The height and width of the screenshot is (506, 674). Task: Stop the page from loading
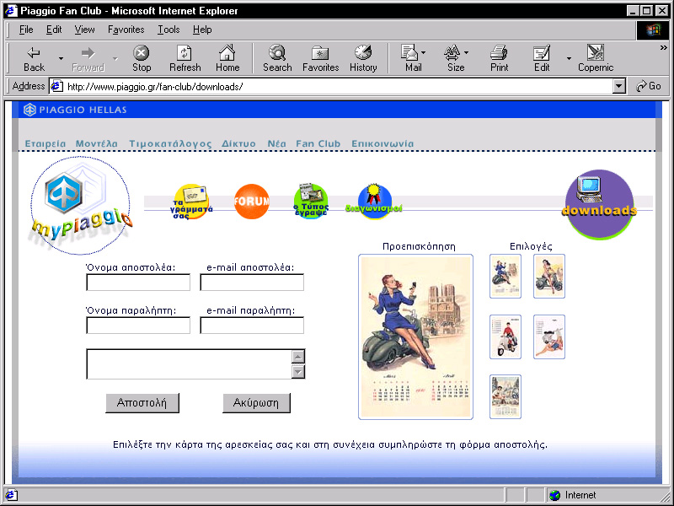[141, 58]
